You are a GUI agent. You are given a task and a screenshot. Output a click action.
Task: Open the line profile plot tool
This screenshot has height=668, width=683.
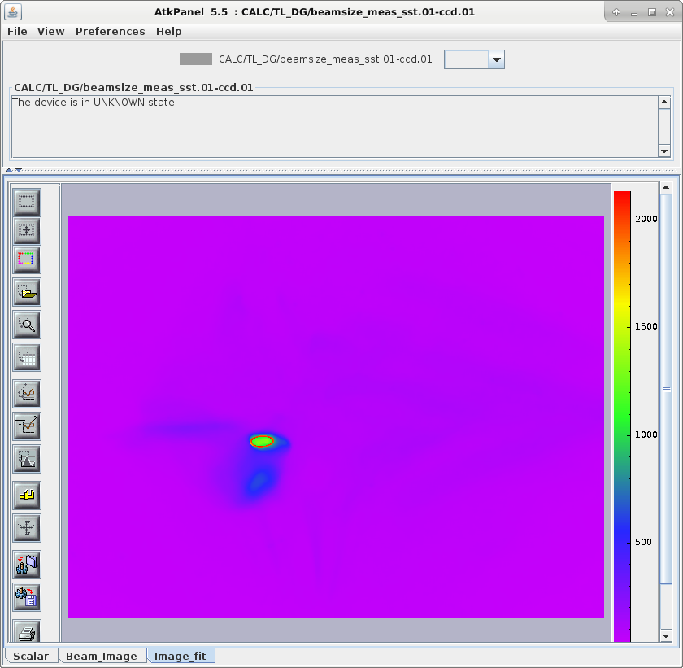27,394
